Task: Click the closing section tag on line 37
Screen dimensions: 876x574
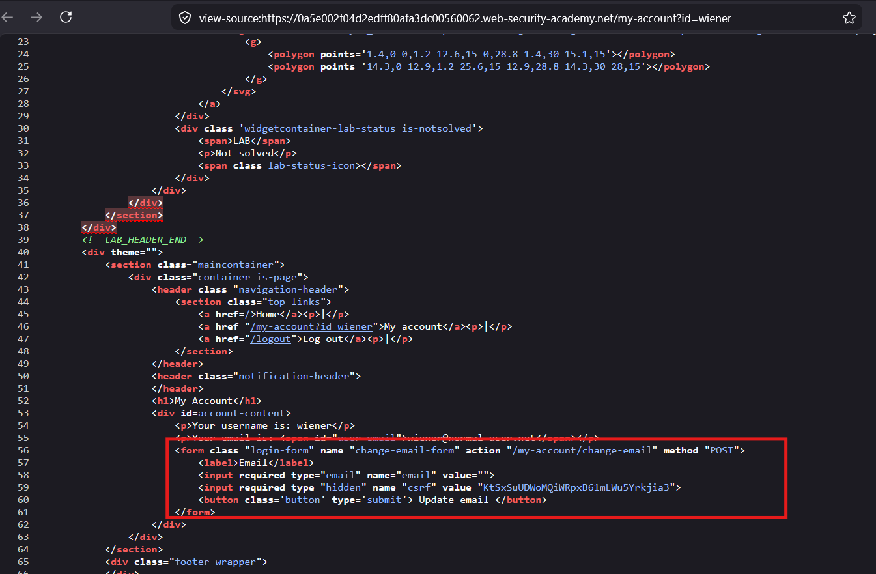Action: (x=134, y=215)
